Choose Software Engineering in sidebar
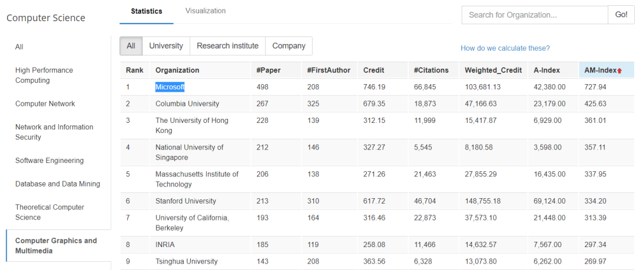The image size is (636, 270). point(49,161)
